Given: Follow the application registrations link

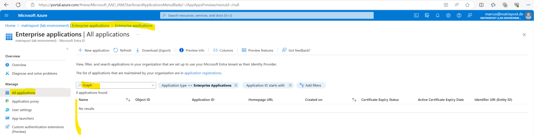Looking at the screenshot, I should pyautogui.click(x=203, y=73).
